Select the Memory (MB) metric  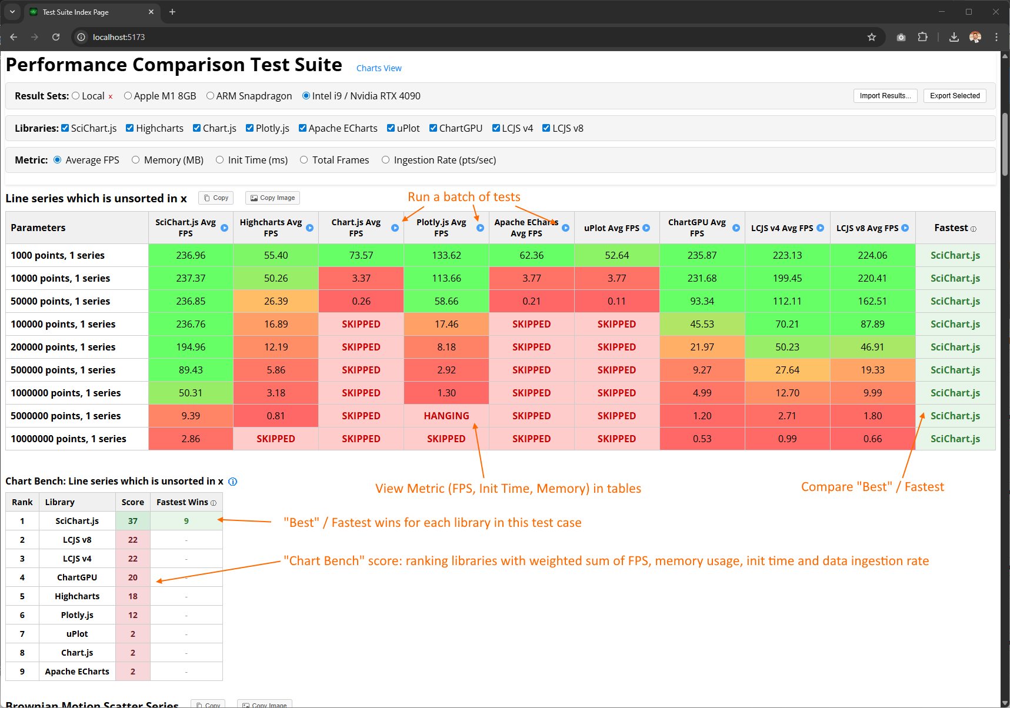135,159
